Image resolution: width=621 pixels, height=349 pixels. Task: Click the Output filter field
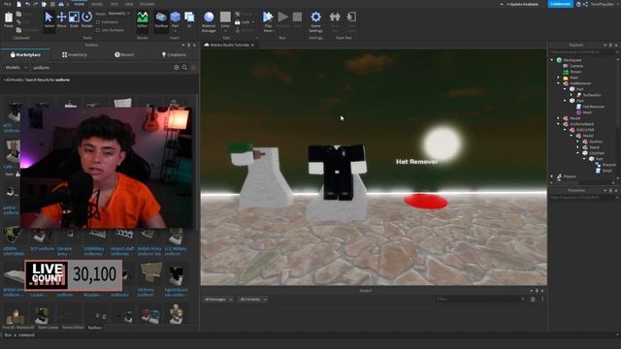(479, 300)
